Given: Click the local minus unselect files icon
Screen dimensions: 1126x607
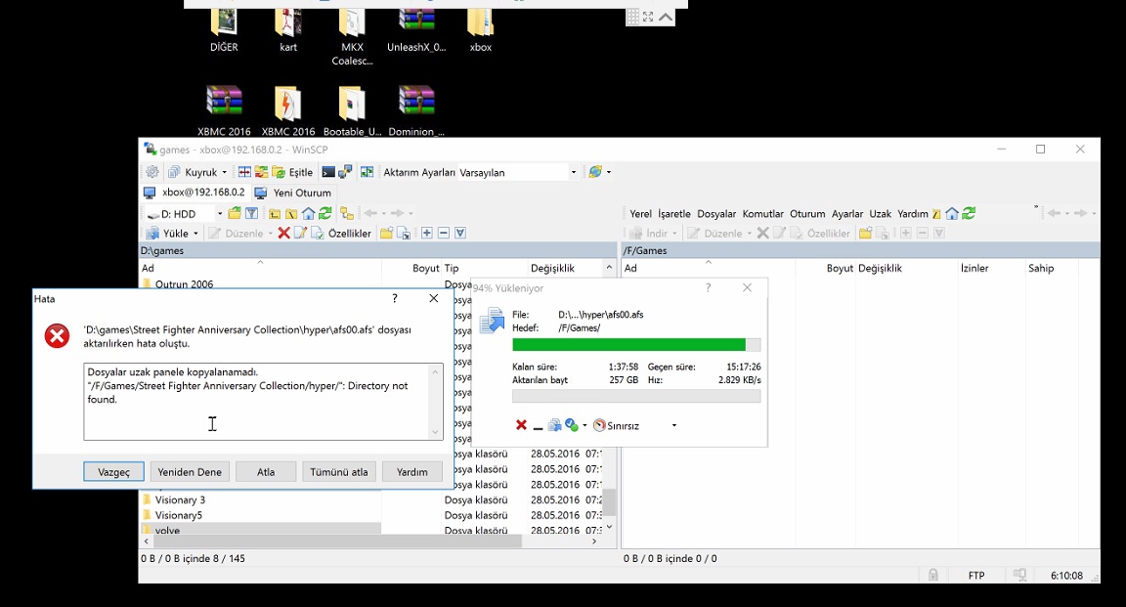Looking at the screenshot, I should point(444,233).
